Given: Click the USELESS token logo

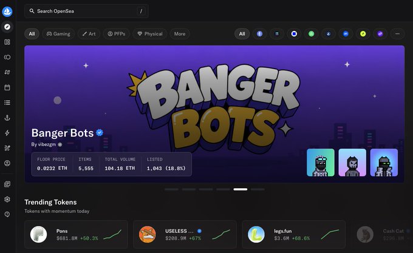Looking at the screenshot, I should click(x=147, y=234).
